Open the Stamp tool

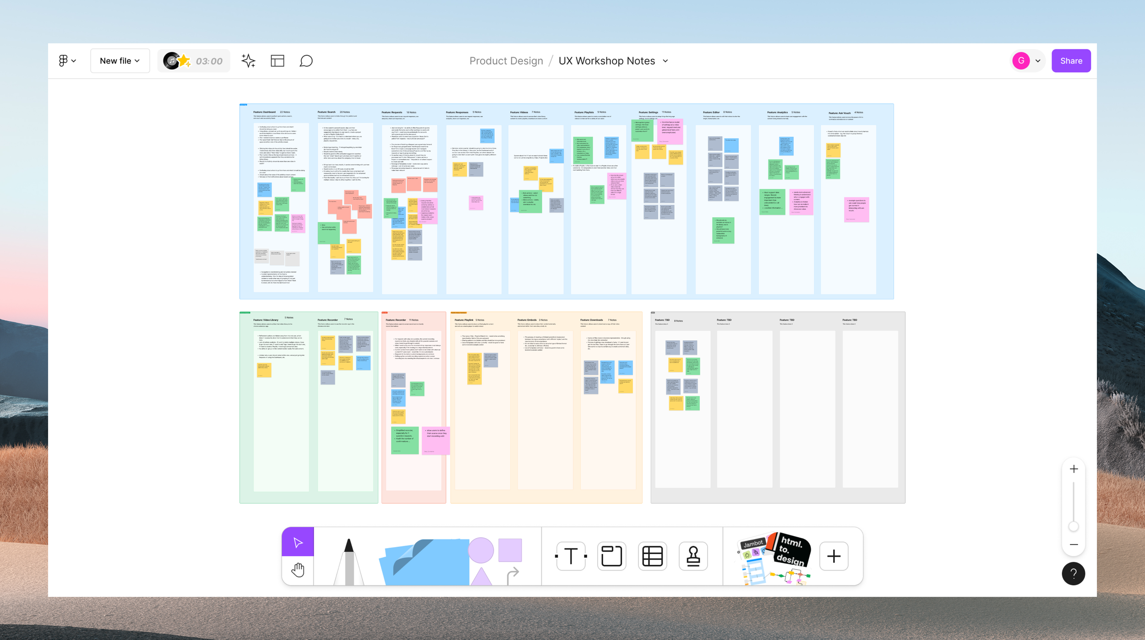tap(693, 556)
